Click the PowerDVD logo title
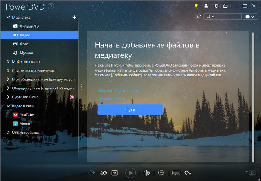This screenshot has height=181, width=261. click(25, 7)
